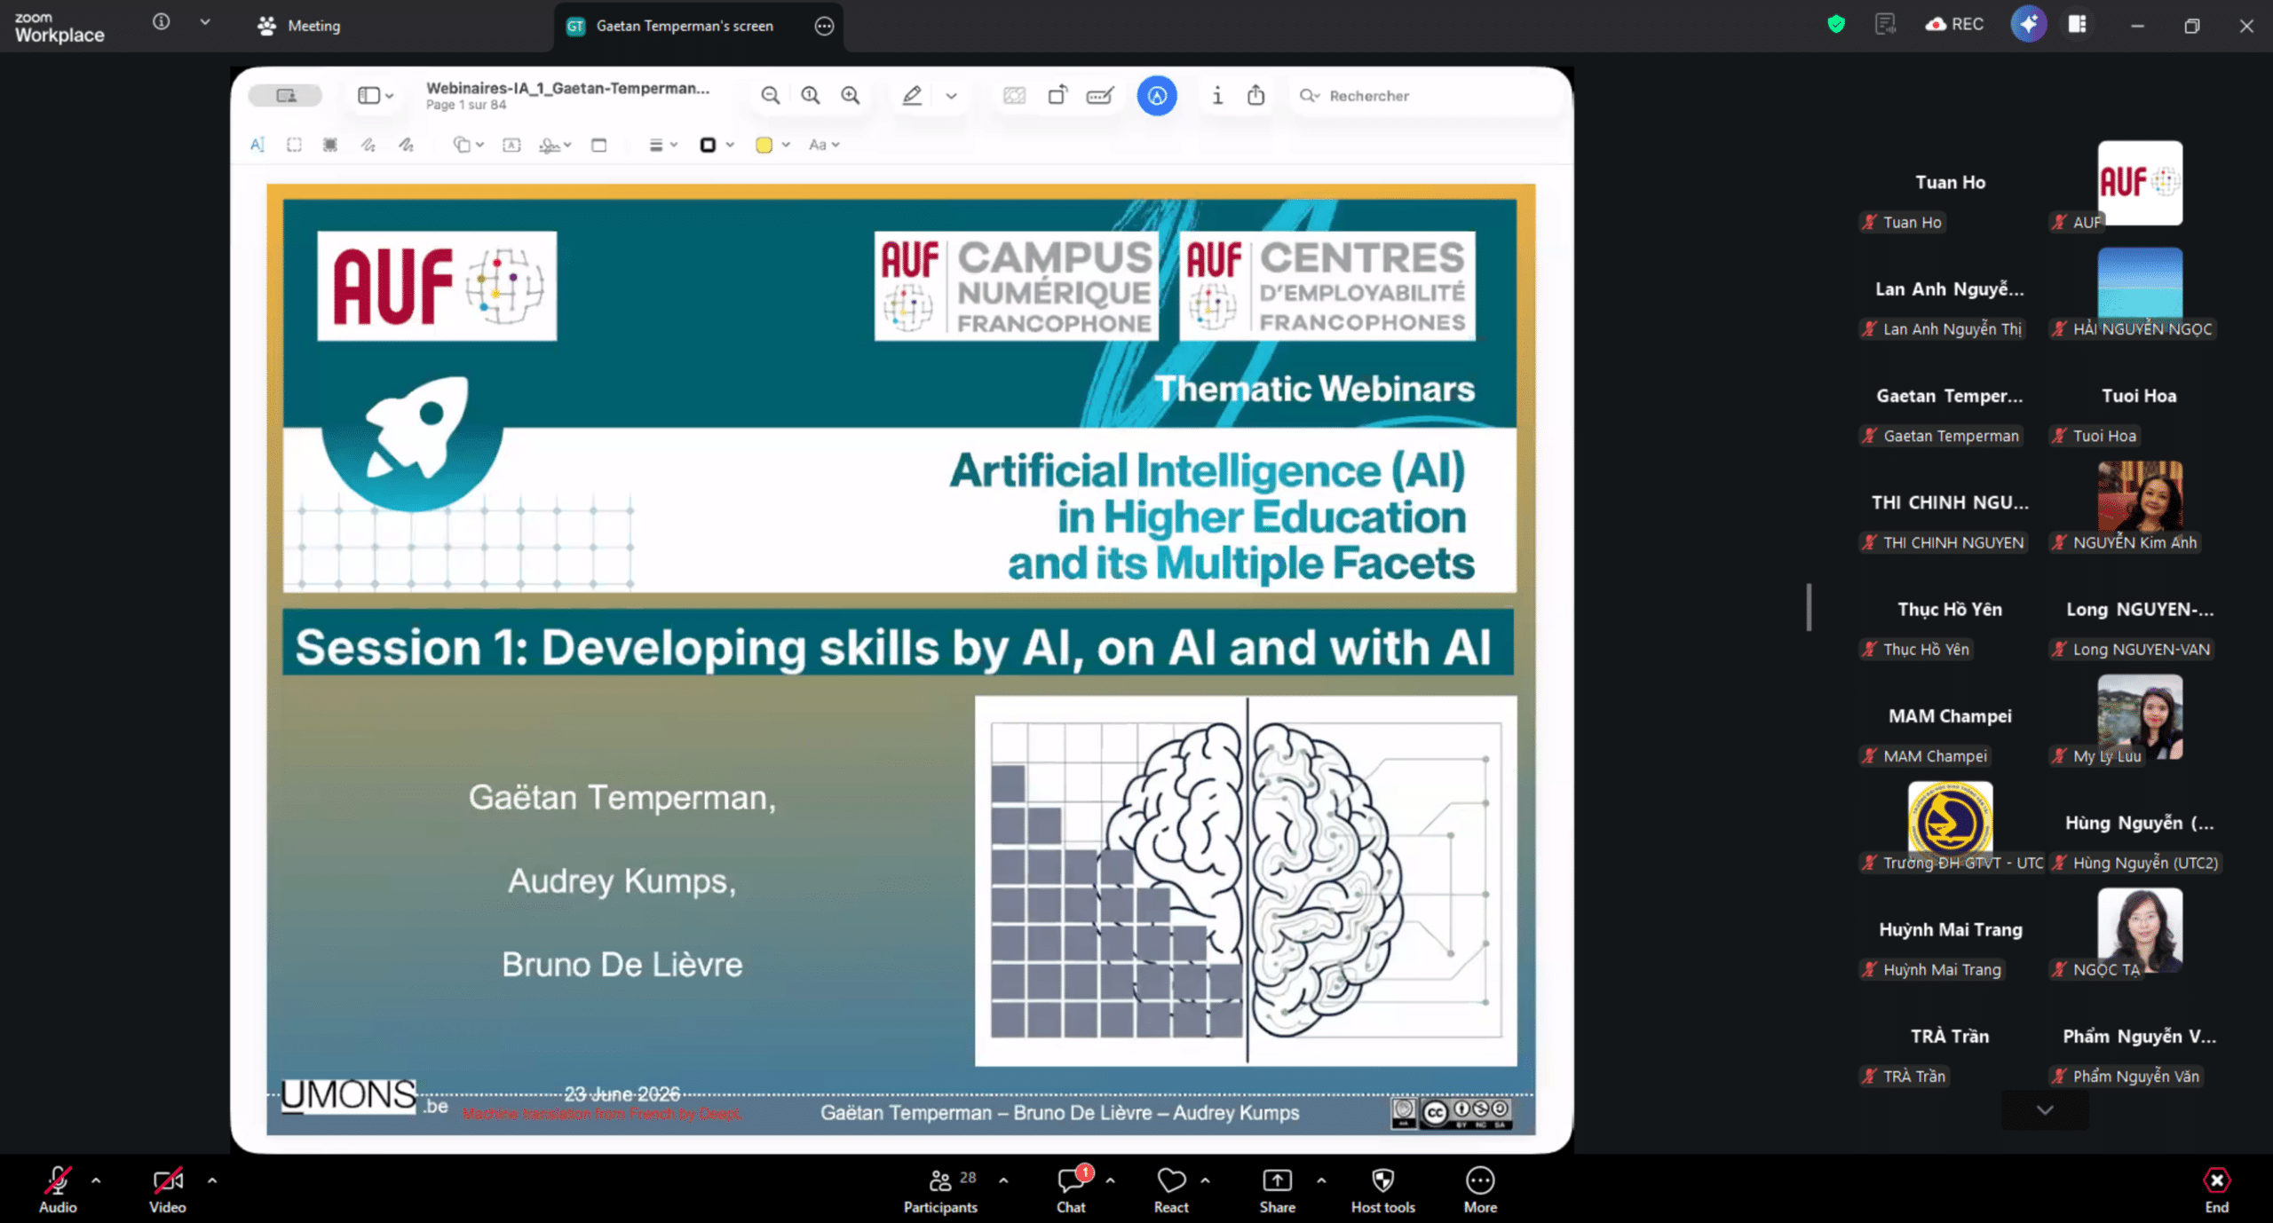
Task: Select the note tool in markup toolbar
Action: tap(599, 145)
